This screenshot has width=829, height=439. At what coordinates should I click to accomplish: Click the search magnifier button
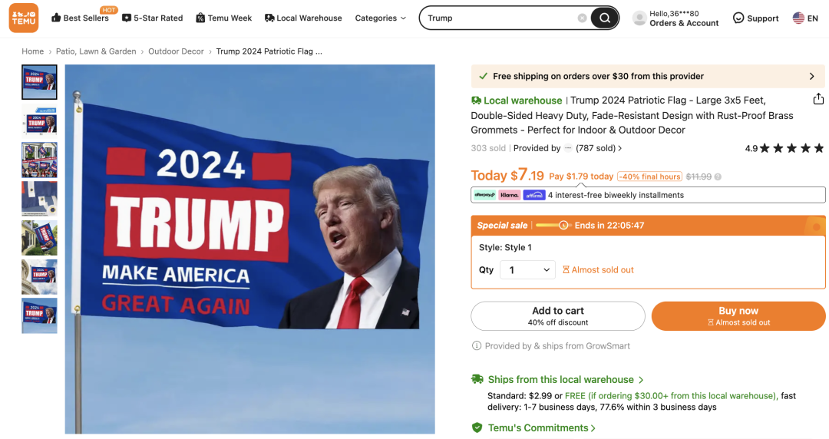pyautogui.click(x=604, y=18)
